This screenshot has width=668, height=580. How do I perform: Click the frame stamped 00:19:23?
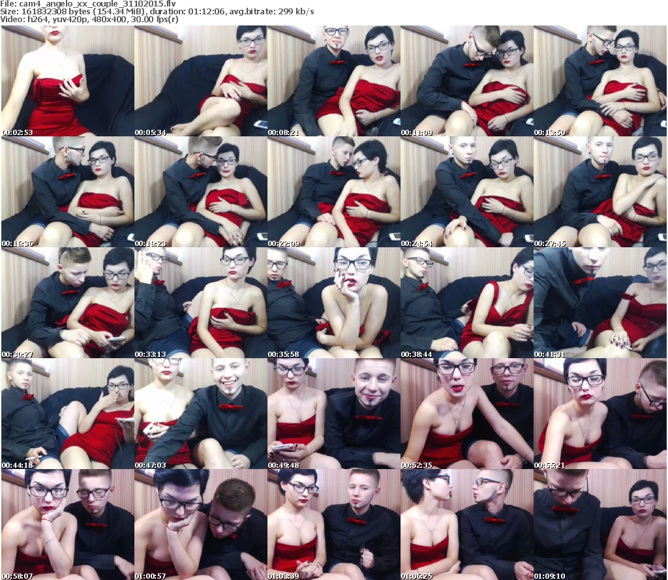[x=201, y=192]
